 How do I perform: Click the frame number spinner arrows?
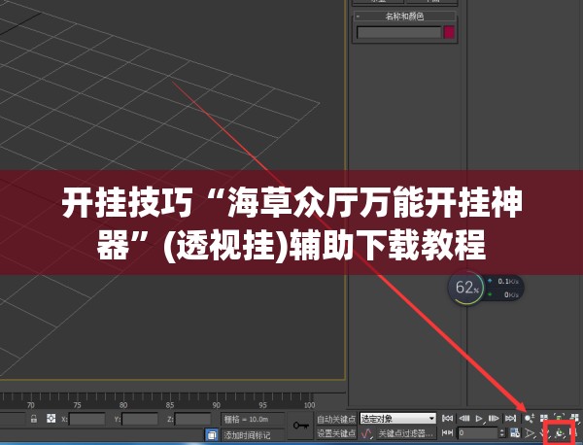[x=502, y=432]
